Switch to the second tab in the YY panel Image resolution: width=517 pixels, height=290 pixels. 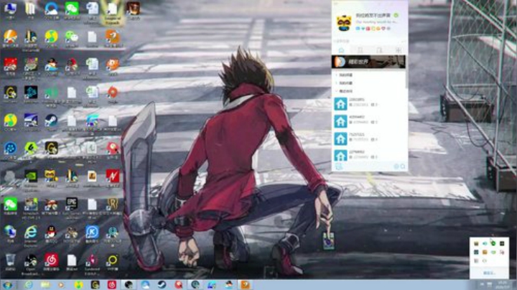[x=360, y=50]
